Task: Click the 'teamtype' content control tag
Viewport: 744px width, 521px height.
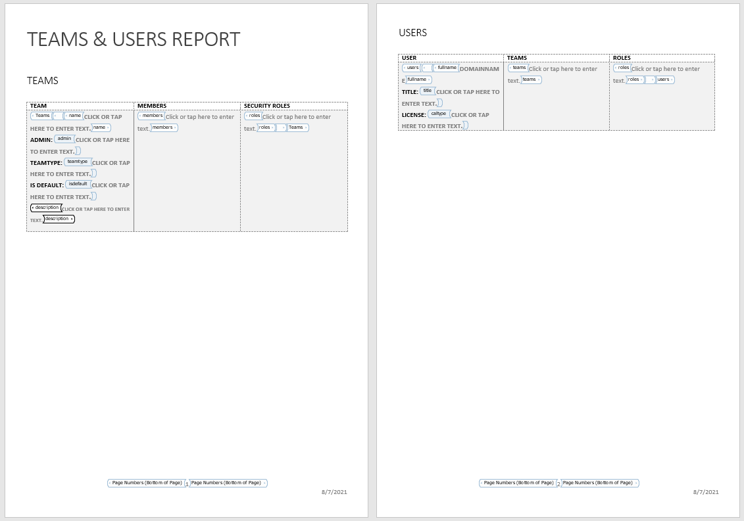Action: pos(78,162)
